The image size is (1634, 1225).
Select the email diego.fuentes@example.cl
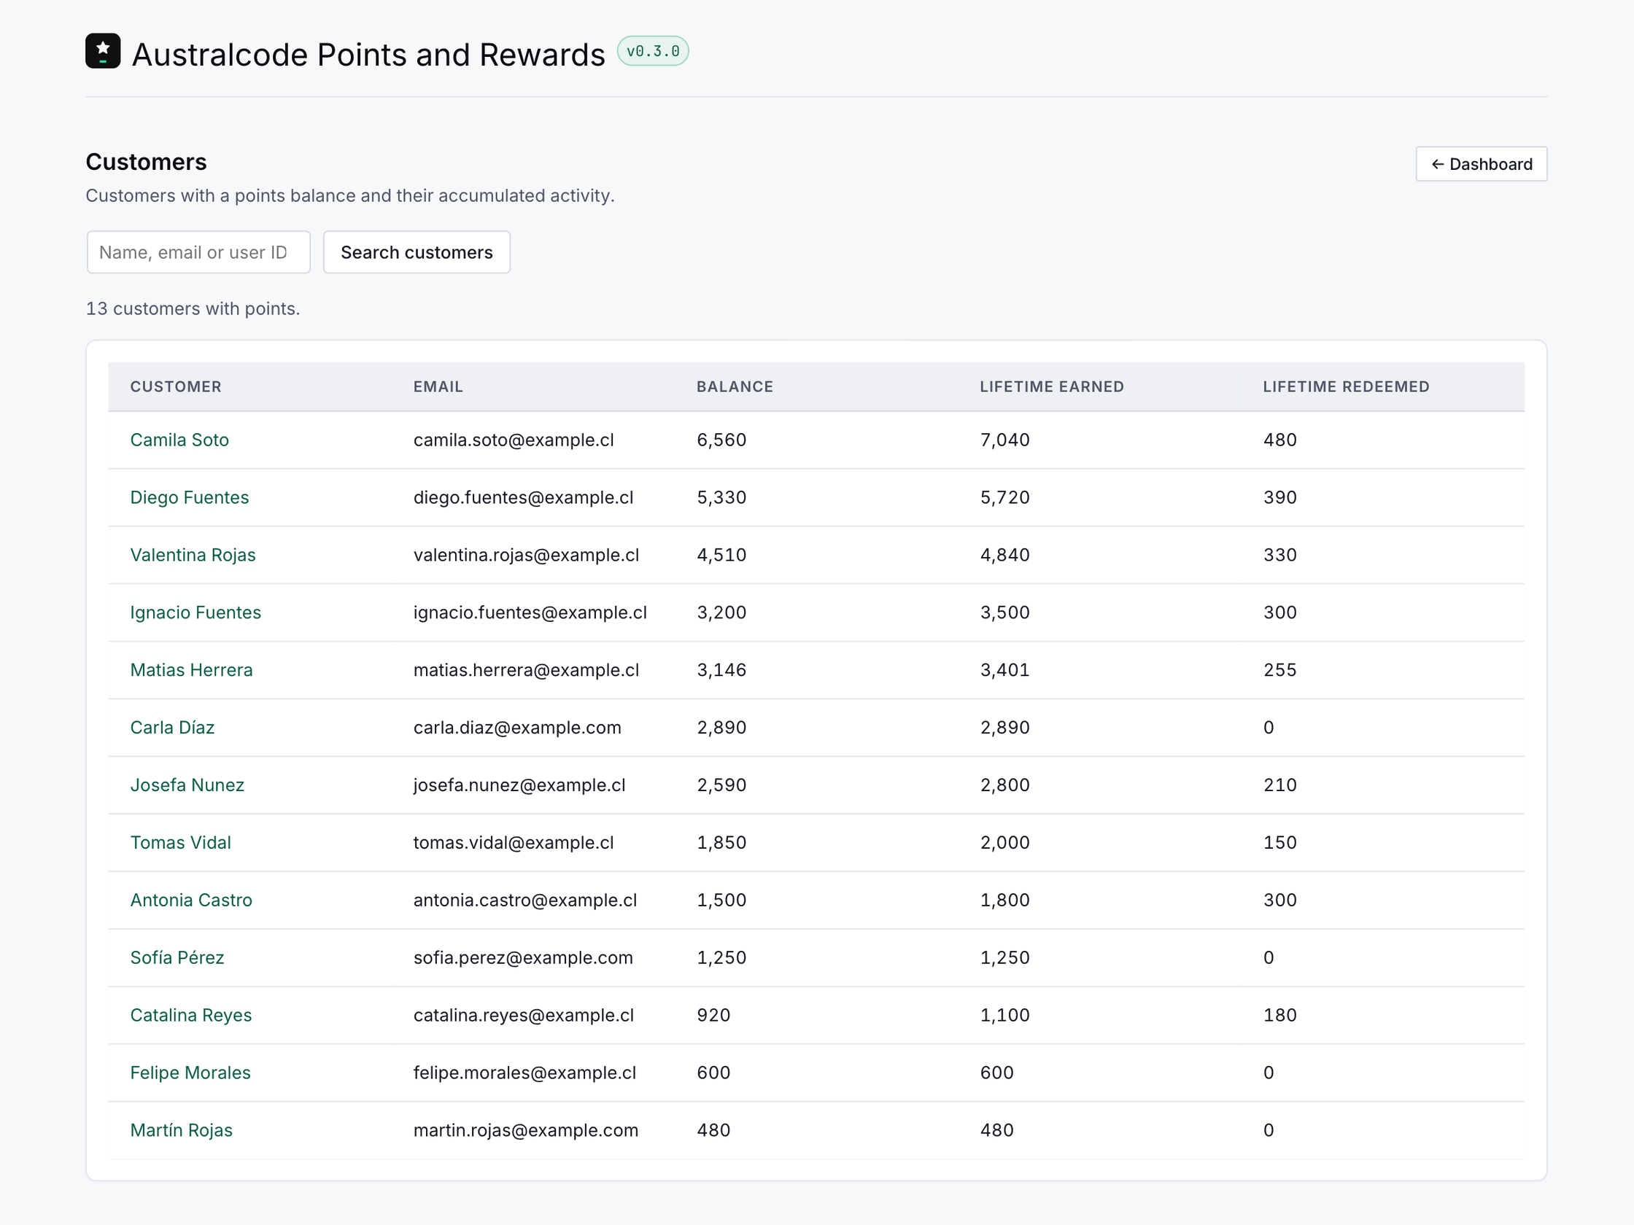click(523, 498)
